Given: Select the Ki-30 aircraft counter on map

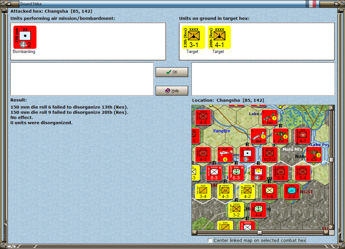Looking at the screenshot, I should click(x=314, y=154).
